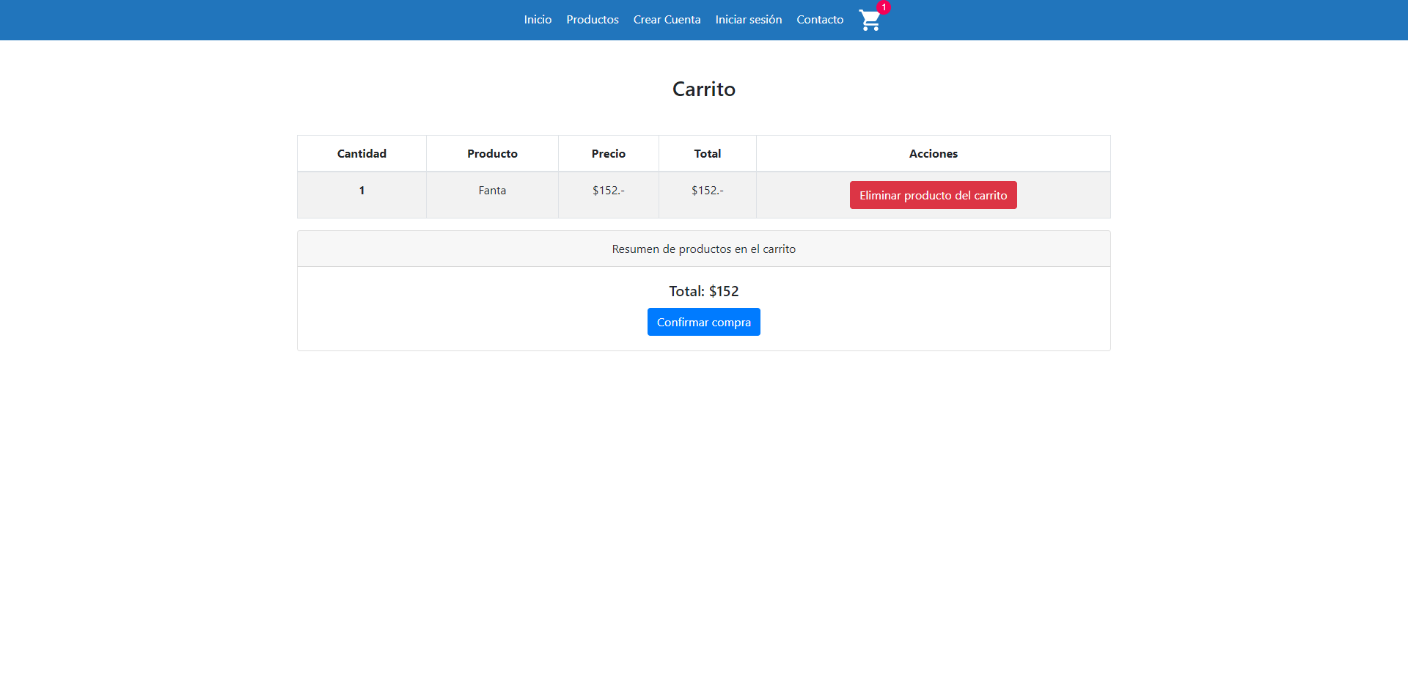Open the Iniciar sesión link

[x=748, y=19]
